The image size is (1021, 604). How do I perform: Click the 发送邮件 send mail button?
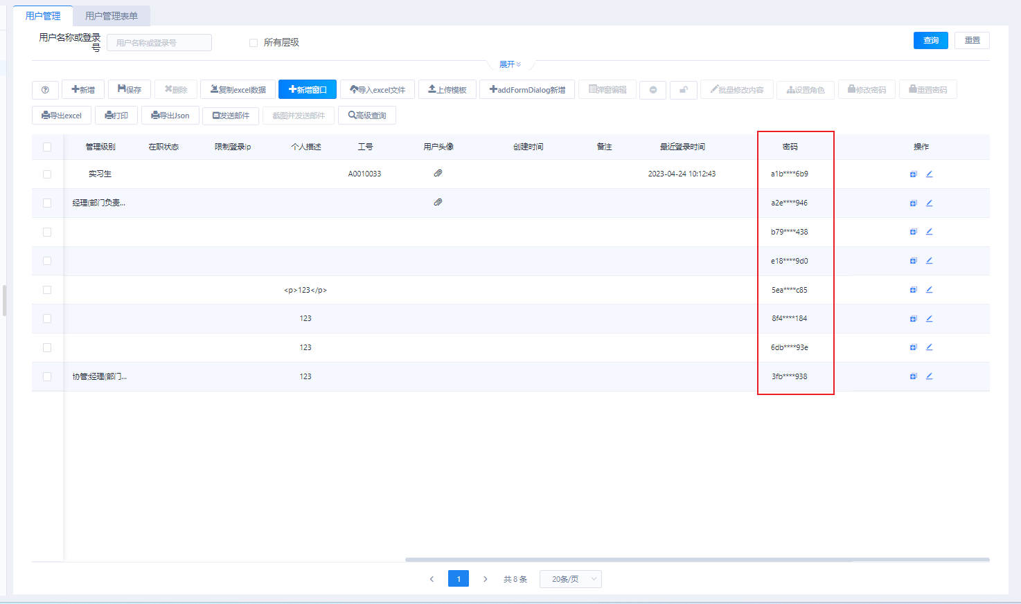[231, 116]
